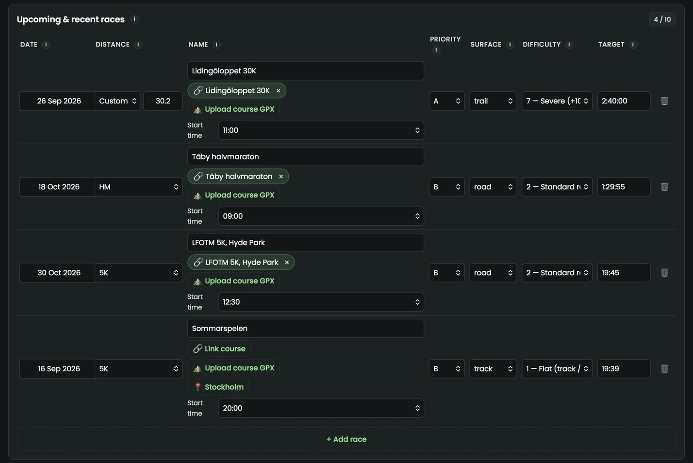The height and width of the screenshot is (463, 693).
Task: Edit the 2:40:00 target time field
Action: [x=624, y=101]
